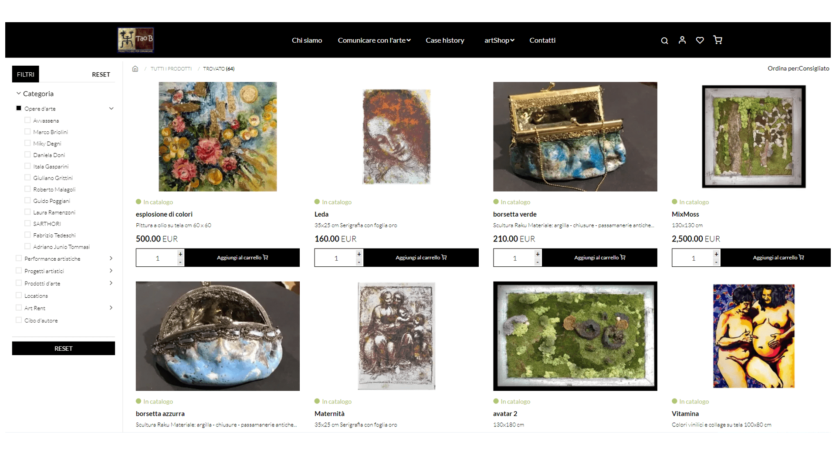Click the black RESET button
Screen dimensions: 836x470
(64, 348)
